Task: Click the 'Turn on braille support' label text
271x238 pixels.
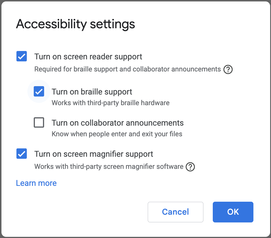Action: [92, 92]
